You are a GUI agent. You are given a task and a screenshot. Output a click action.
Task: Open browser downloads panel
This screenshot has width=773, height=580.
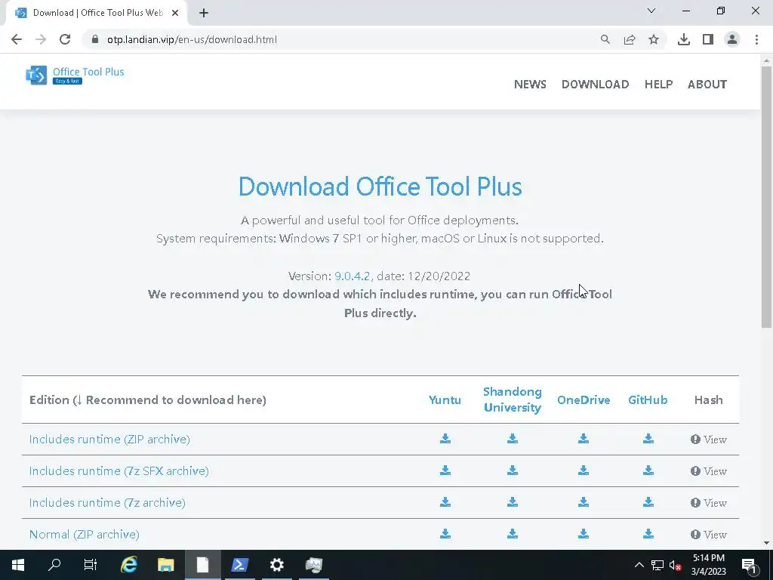[x=683, y=39]
